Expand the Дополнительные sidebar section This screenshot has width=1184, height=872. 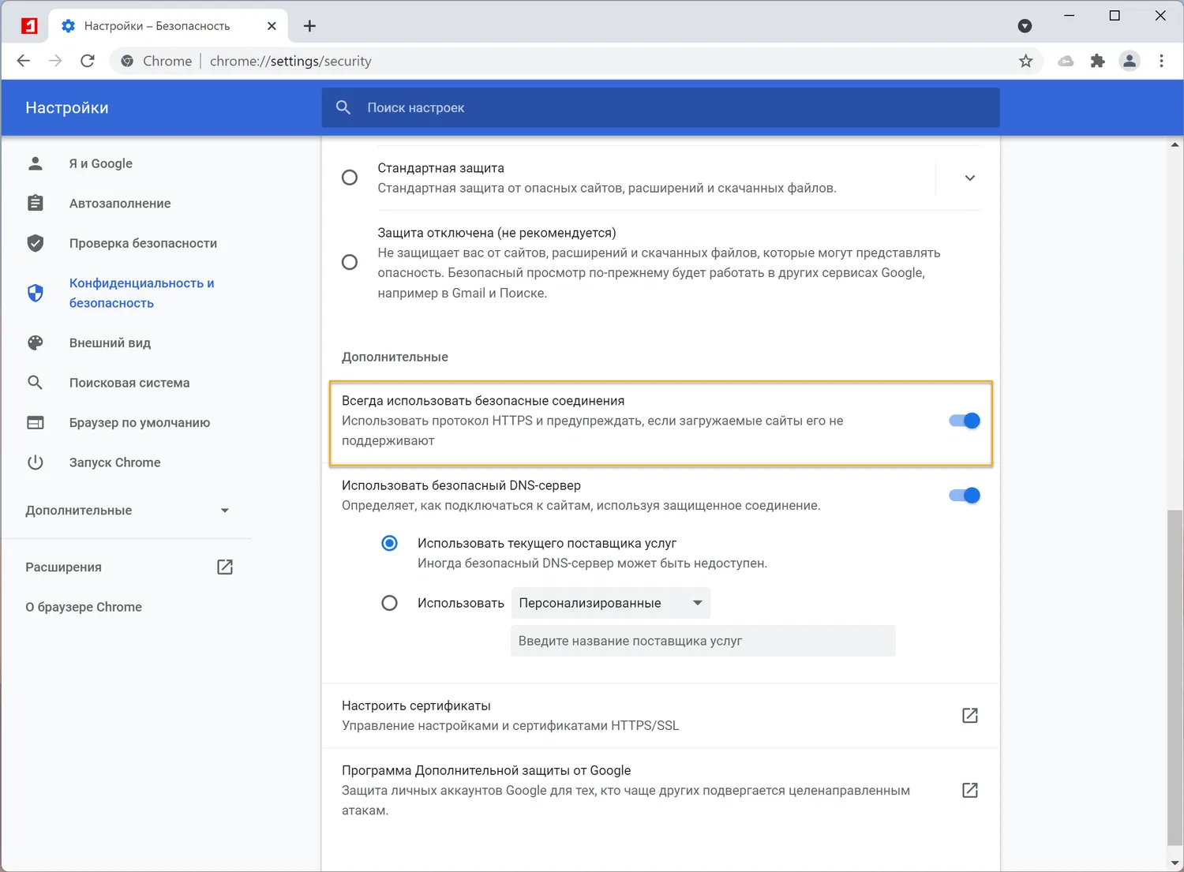click(126, 511)
